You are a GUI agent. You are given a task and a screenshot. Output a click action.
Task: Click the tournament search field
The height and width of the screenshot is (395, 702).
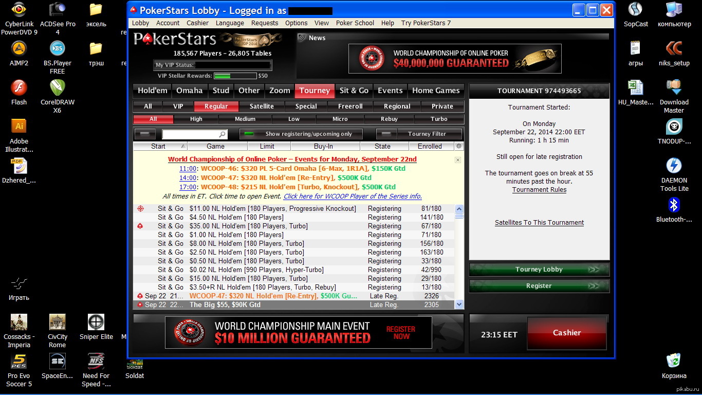click(195, 134)
